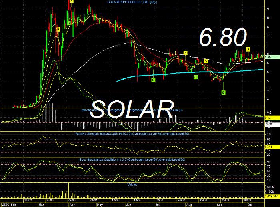Click the MACD value tag 0.13
Viewport: 280px width, 207px height.
pos(272,118)
